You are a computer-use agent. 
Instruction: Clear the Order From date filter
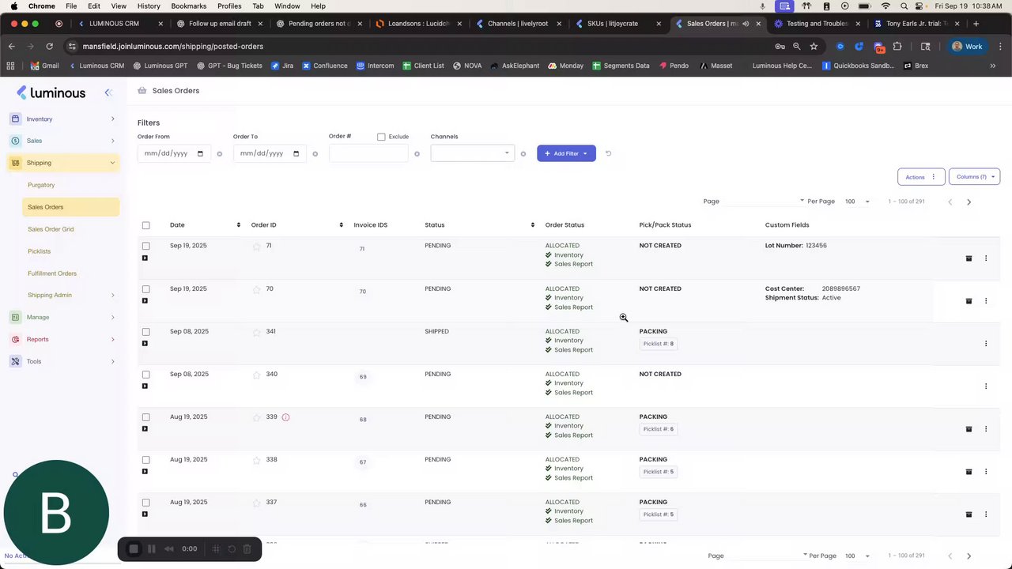(x=219, y=154)
